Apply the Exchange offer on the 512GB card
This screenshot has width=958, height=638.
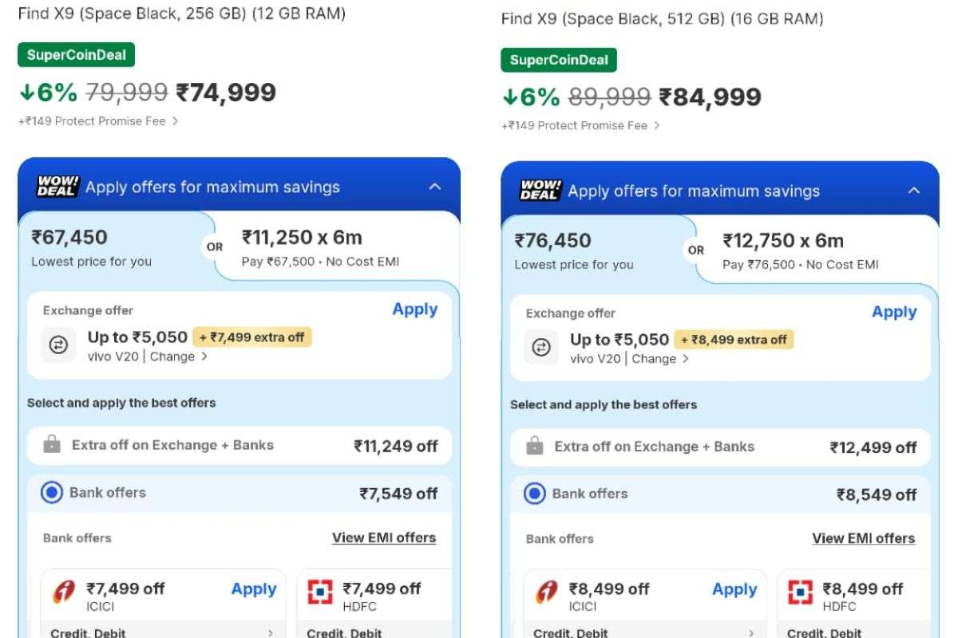tap(894, 312)
